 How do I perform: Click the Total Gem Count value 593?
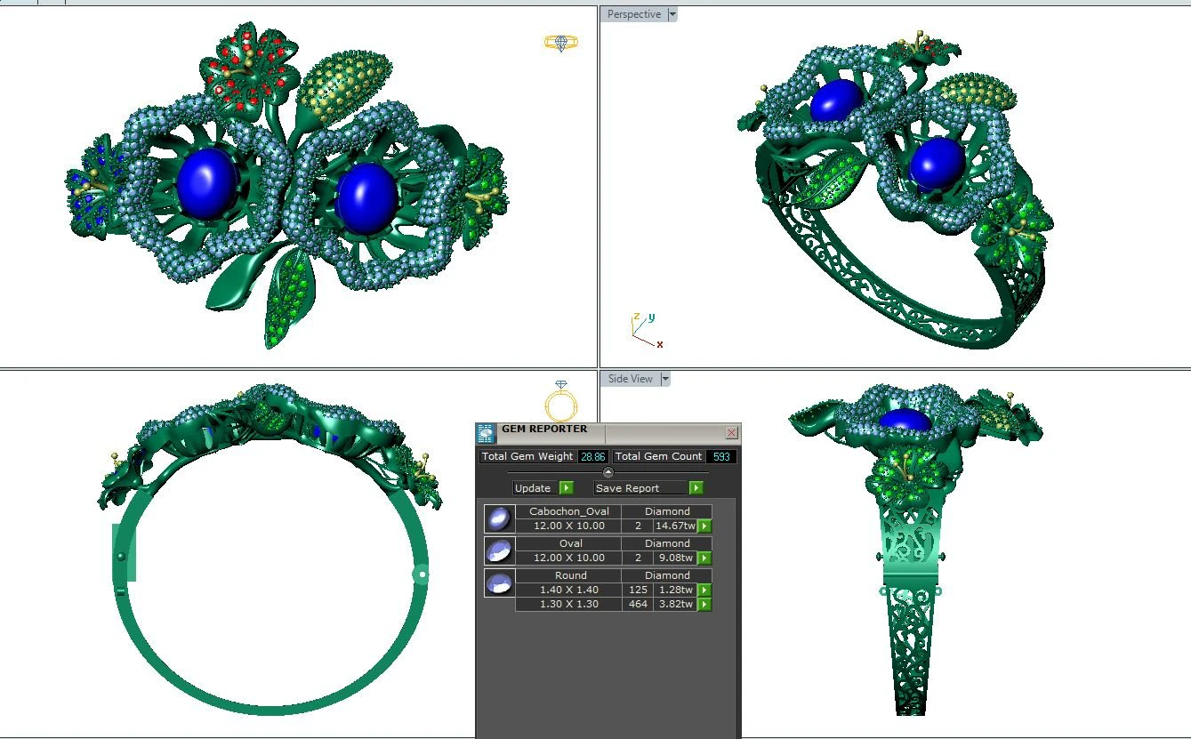tap(721, 456)
